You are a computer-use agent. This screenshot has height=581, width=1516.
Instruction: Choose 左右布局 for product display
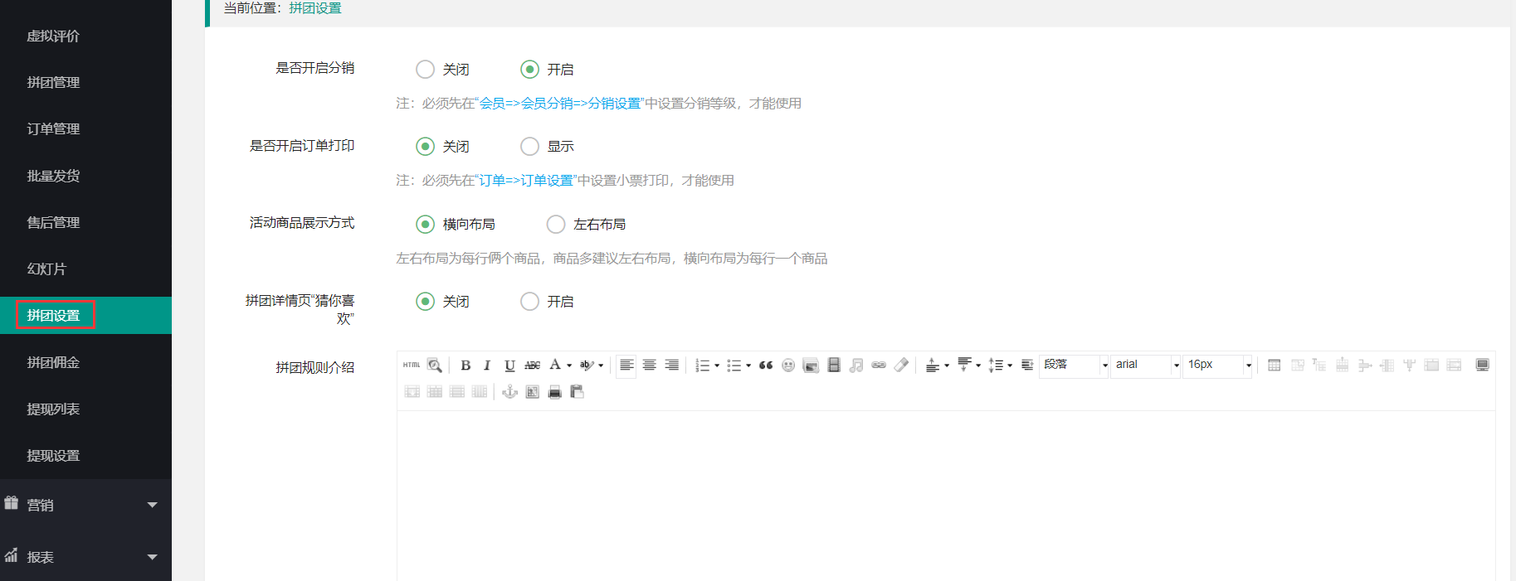click(556, 225)
